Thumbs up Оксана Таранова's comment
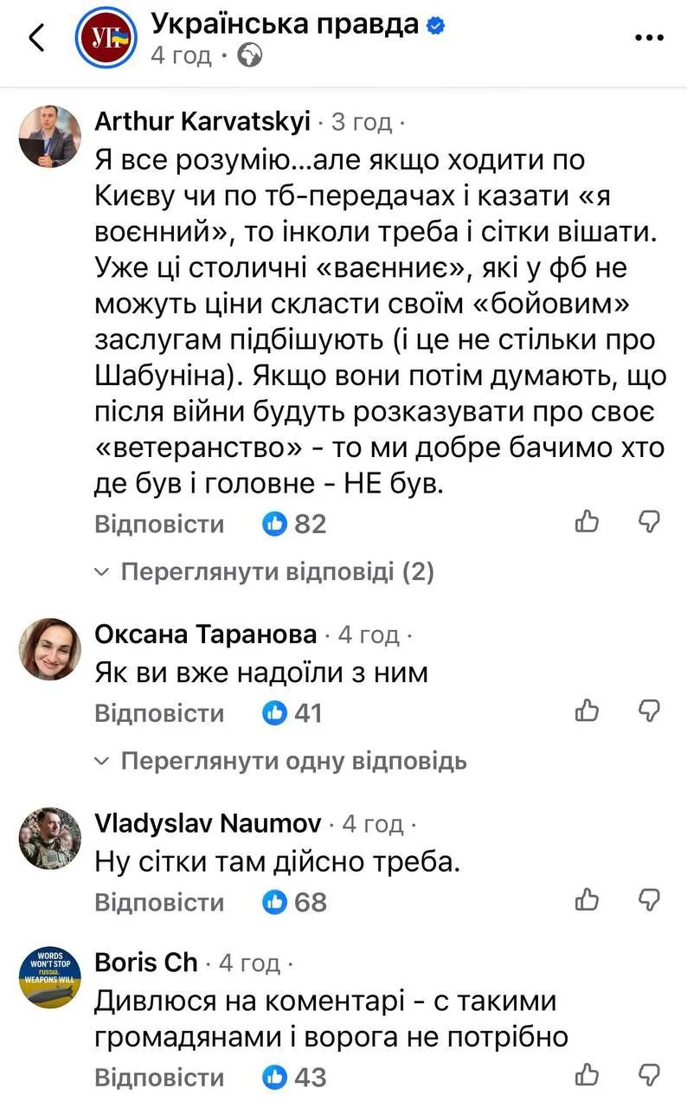The width and height of the screenshot is (687, 1108). point(587,712)
